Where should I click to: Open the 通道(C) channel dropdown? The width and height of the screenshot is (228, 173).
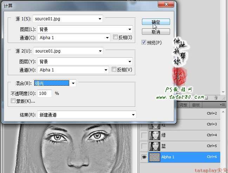pos(74,38)
